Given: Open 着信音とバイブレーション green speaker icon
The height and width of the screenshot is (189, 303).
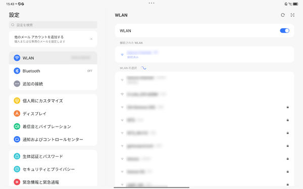Looking at the screenshot, I should click(x=17, y=127).
